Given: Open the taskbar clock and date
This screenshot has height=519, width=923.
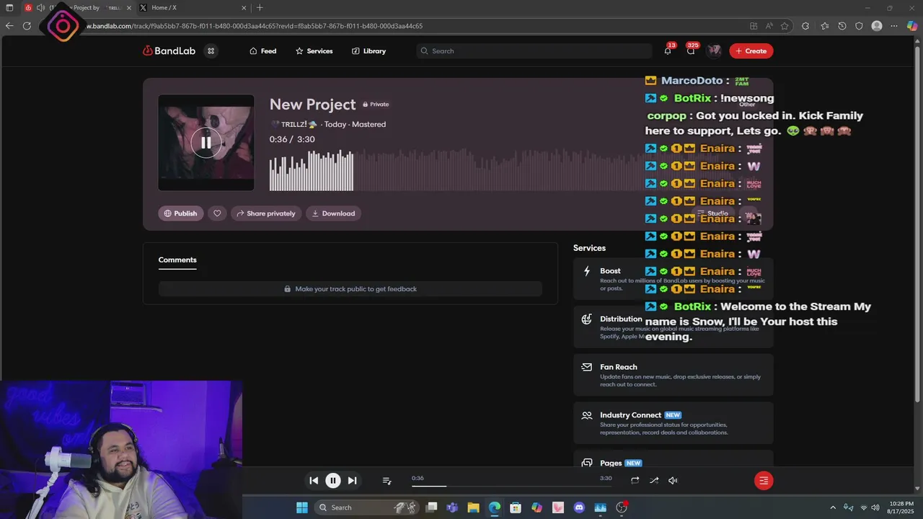Looking at the screenshot, I should 901,507.
